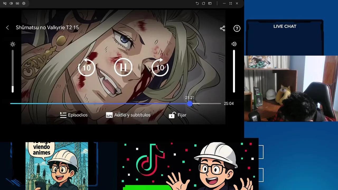Rewind 10 seconds
338x190 pixels.
(x=87, y=68)
